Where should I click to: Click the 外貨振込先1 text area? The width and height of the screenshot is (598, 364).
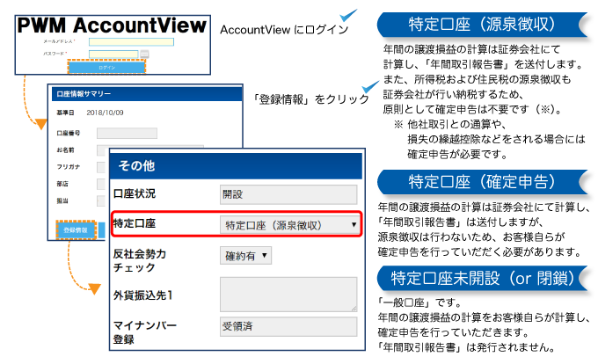pos(288,295)
